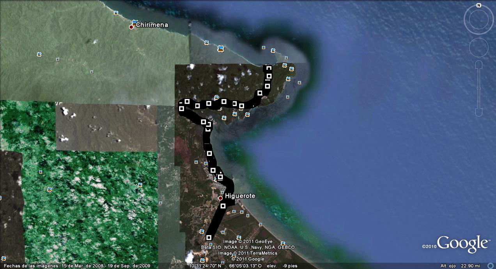
Task: Select the path waypoint just below Higuerote
Action: [x=223, y=206]
